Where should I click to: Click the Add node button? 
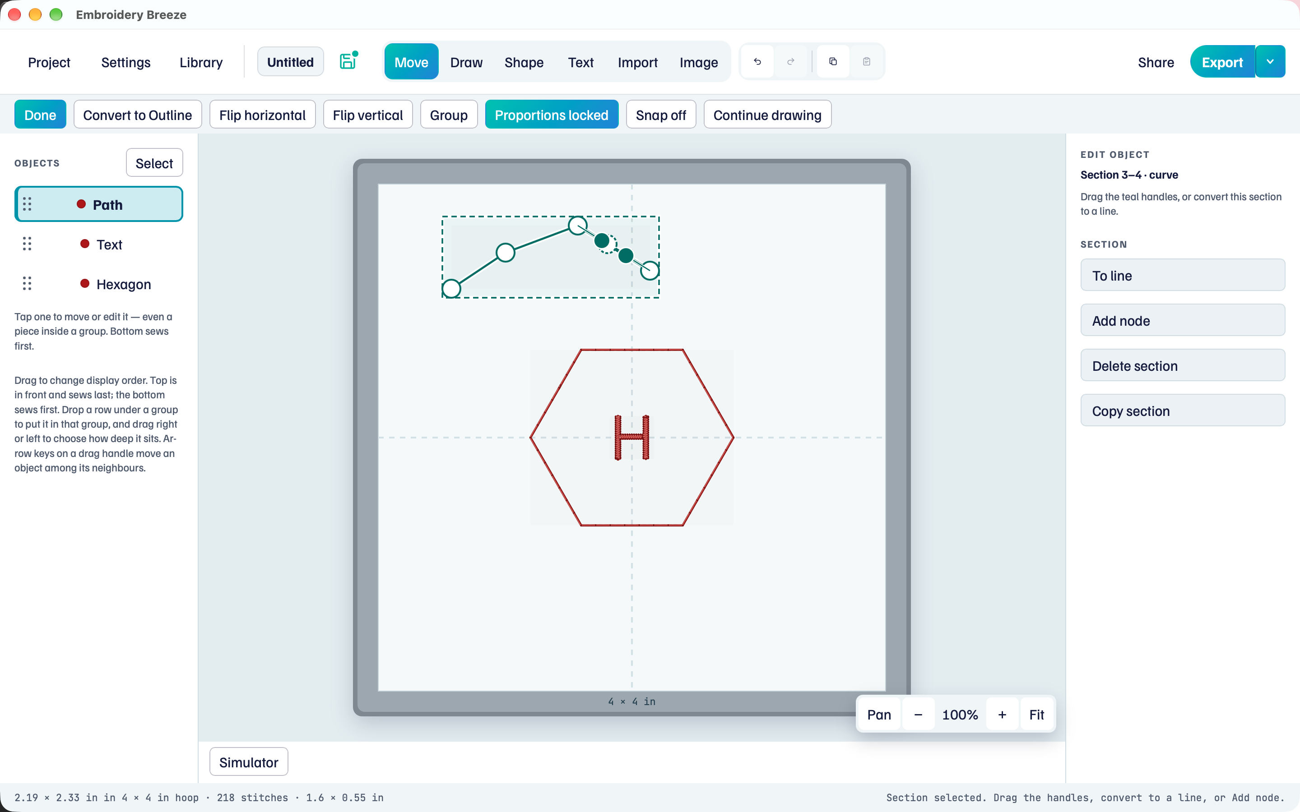coord(1182,320)
